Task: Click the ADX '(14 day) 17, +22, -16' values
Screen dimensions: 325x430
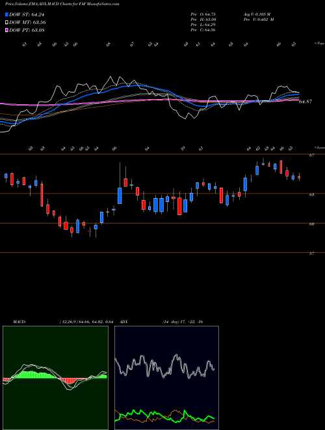Action: click(x=183, y=322)
